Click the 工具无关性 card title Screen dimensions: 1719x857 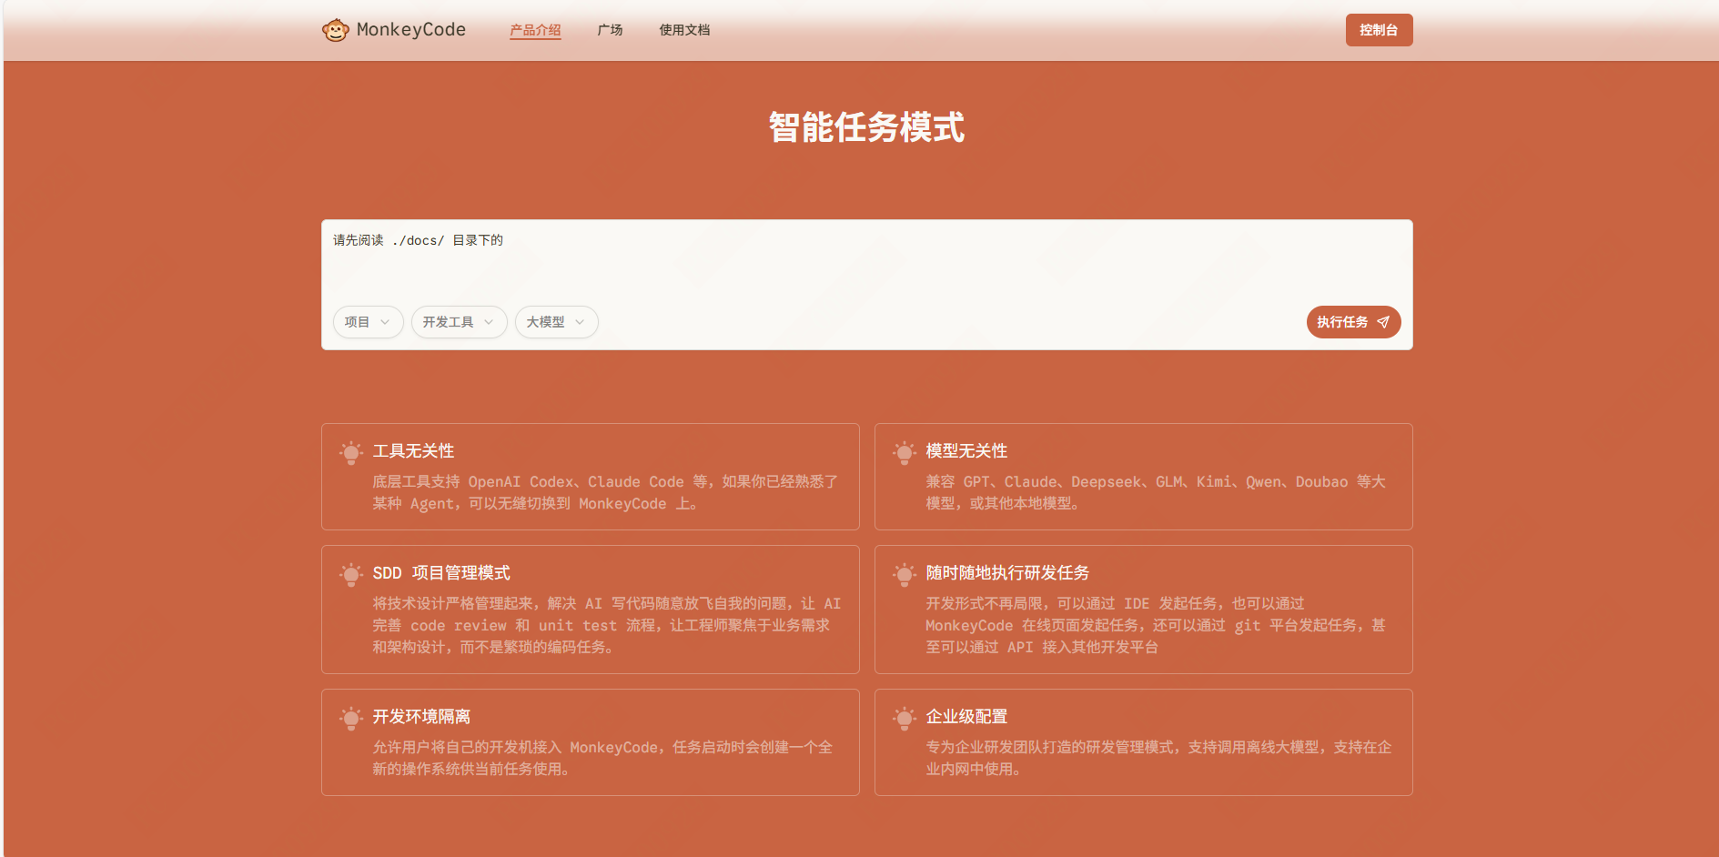pyautogui.click(x=413, y=451)
